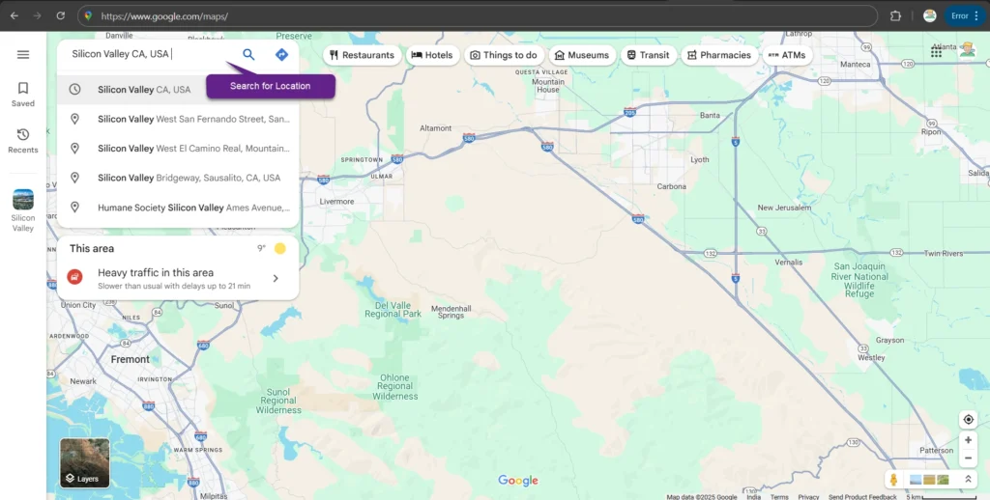The image size is (990, 500).
Task: Open Send Product Feedback link
Action: pyautogui.click(x=862, y=497)
